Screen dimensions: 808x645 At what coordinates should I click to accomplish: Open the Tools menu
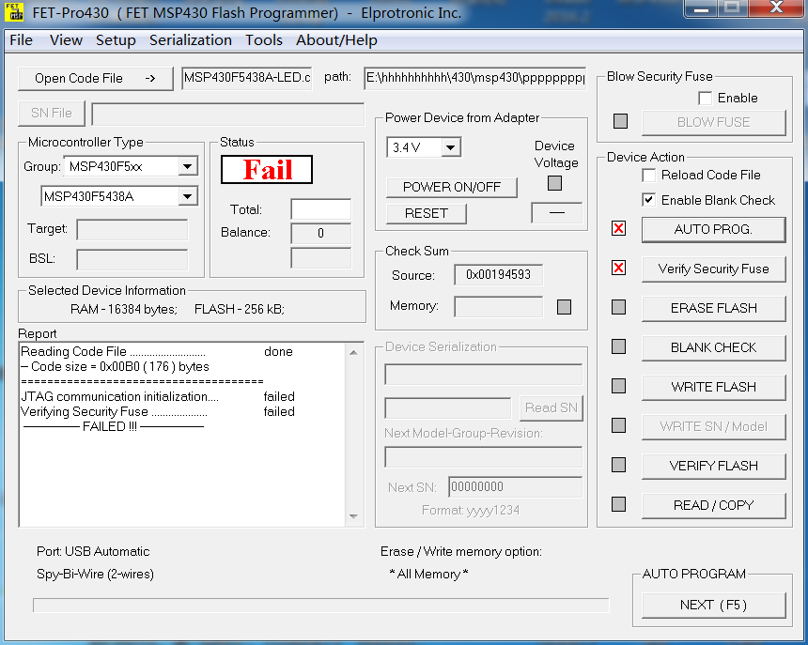tap(264, 40)
